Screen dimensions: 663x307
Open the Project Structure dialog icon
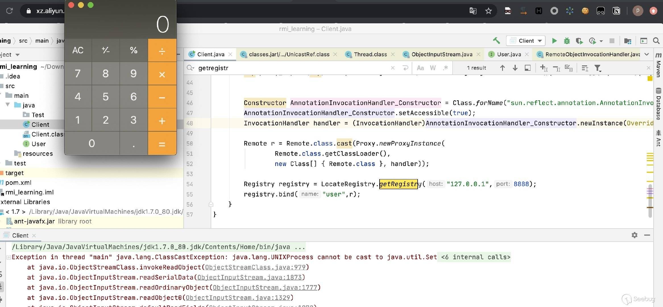tap(627, 41)
